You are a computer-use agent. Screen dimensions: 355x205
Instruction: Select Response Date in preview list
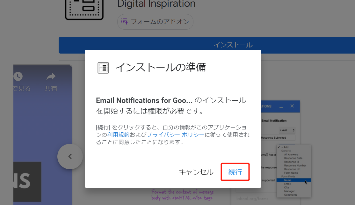(x=293, y=158)
